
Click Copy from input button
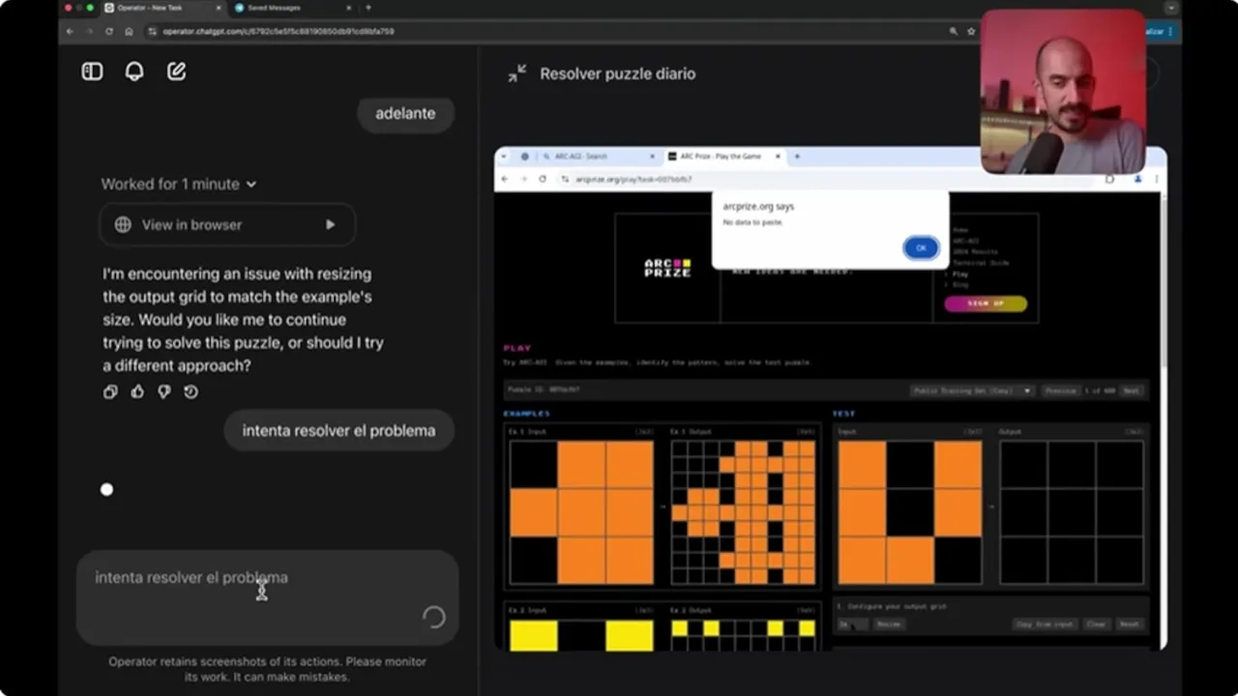pyautogui.click(x=1045, y=624)
